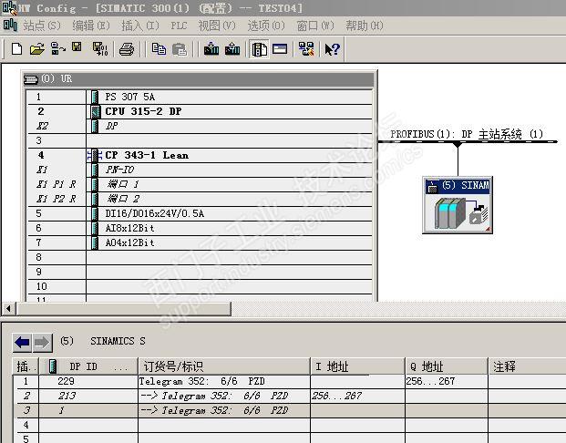Image resolution: width=566 pixels, height=443 pixels.
Task: Click the grey forward arrow button
Action: pyautogui.click(x=42, y=343)
